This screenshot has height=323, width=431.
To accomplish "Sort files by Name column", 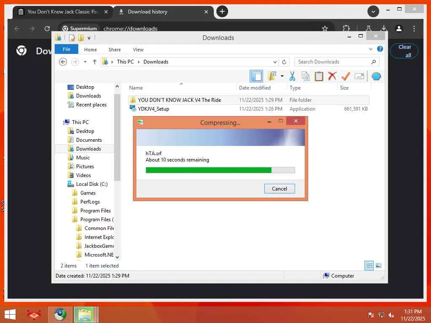I will click(136, 88).
